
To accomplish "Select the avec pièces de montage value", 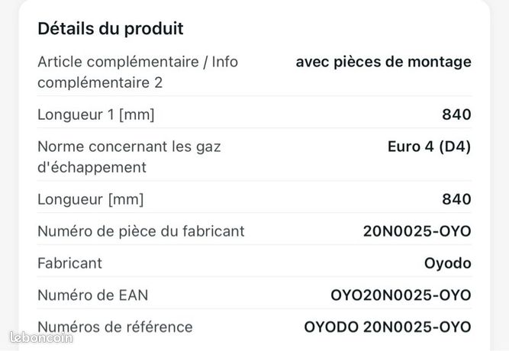I will [383, 62].
